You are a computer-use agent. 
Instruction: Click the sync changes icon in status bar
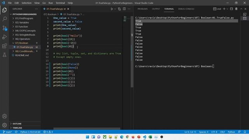16,132
